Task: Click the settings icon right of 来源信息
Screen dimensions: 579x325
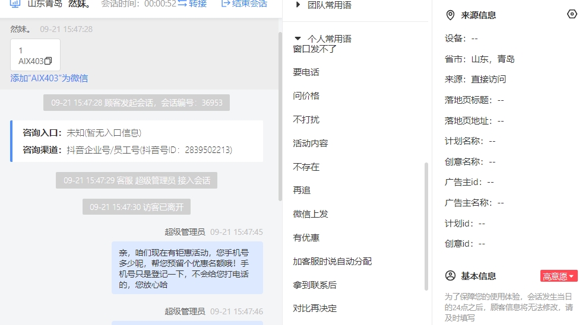Action: click(572, 14)
